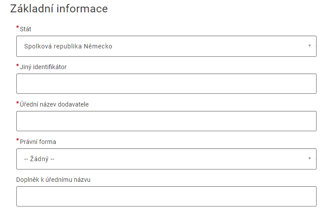The image size is (328, 210).
Task: Click the selected value Spolková republika Německo
Action: [68, 46]
